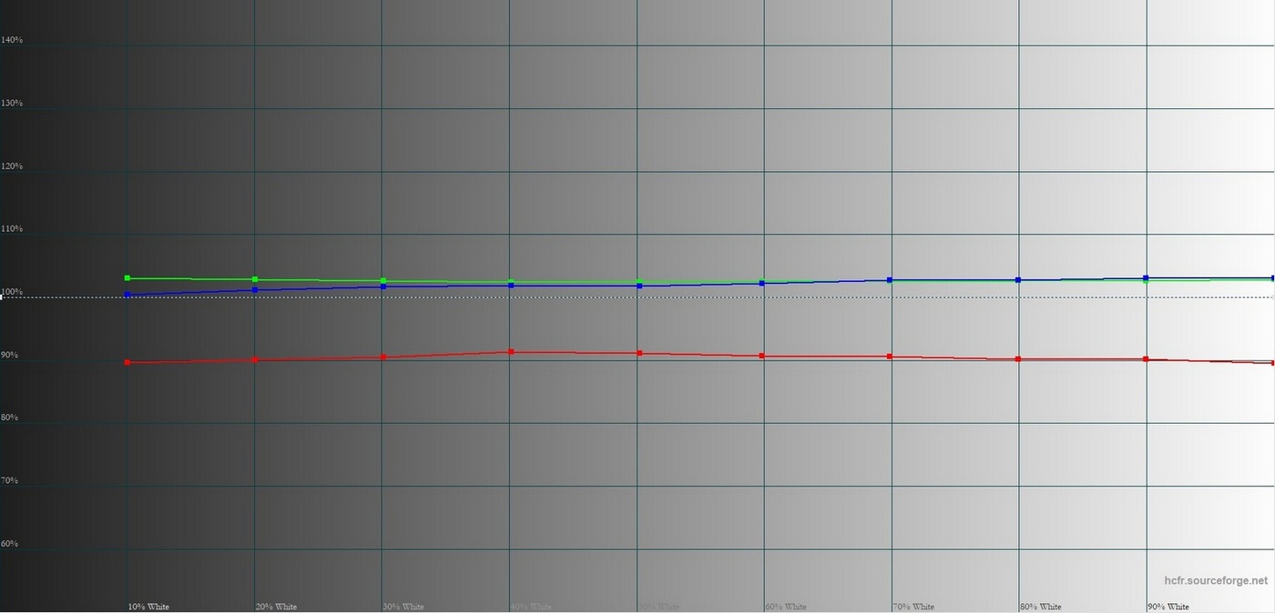This screenshot has width=1275, height=613.
Task: Select the '20% White' axis label
Action: point(276,607)
